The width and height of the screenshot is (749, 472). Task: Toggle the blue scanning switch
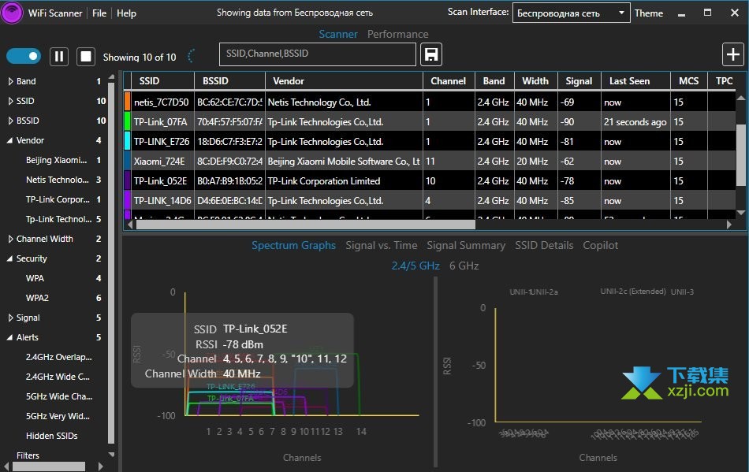(x=24, y=56)
